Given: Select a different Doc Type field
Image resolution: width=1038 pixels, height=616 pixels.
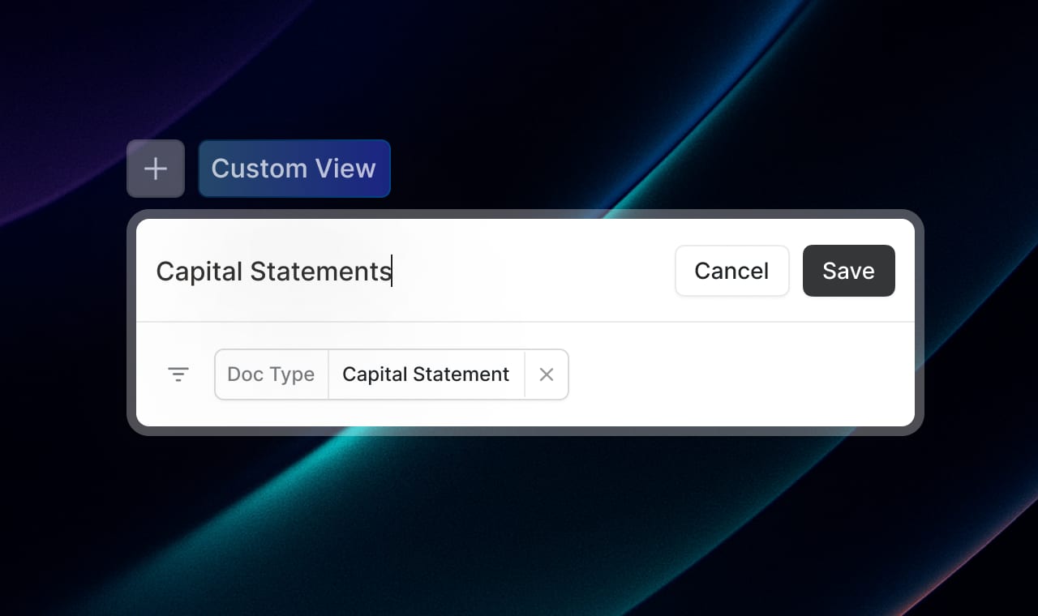Looking at the screenshot, I should 271,374.
